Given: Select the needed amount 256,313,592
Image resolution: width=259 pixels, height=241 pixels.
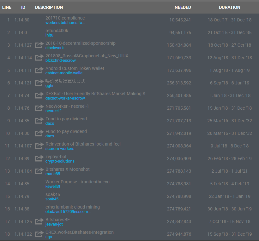Looking at the screenshot, I should 179,83.
